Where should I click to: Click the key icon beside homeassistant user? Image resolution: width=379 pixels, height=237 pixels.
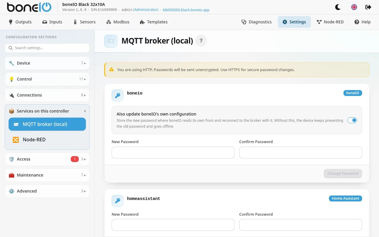pyautogui.click(x=118, y=201)
